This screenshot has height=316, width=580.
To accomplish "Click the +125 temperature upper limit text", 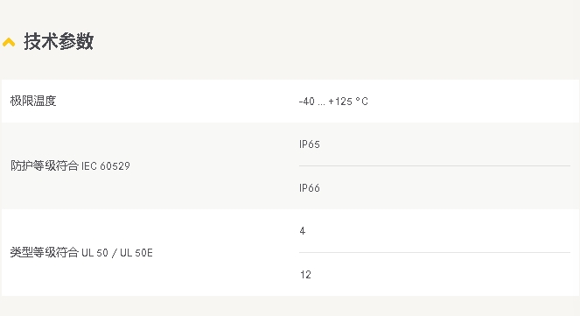I will click(x=340, y=102).
